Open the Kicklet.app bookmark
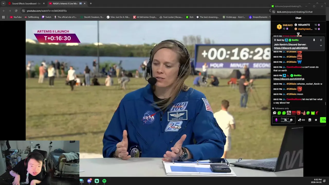Image resolution: width=329 pixels, height=185 pixels. (234, 17)
